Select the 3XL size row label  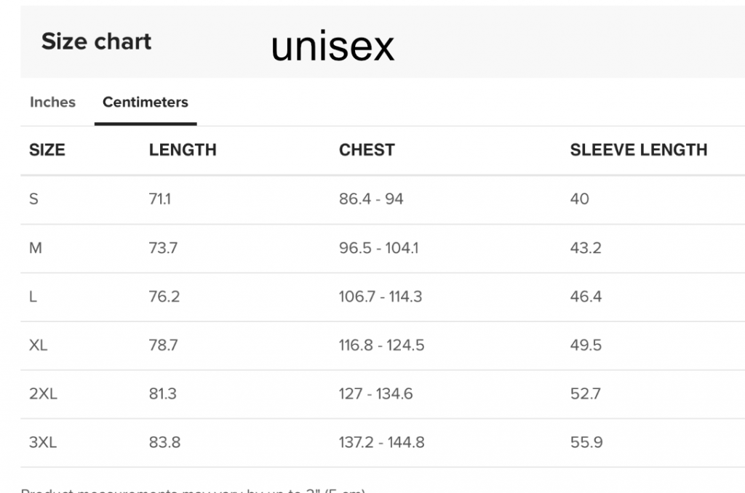point(43,442)
